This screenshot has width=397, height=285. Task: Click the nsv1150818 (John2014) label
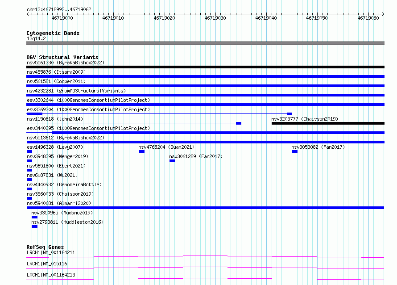pyautogui.click(x=55, y=119)
